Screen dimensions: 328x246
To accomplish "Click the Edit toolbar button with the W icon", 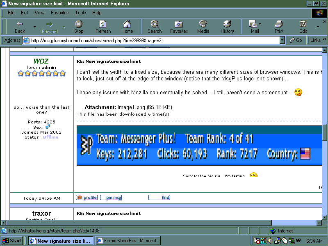I will (x=303, y=27).
